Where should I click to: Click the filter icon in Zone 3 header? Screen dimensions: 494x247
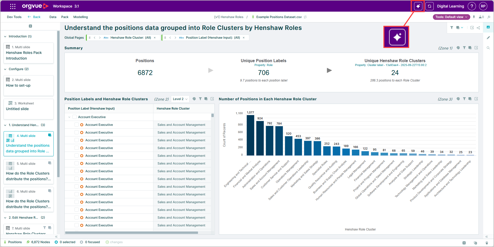tap(464, 99)
